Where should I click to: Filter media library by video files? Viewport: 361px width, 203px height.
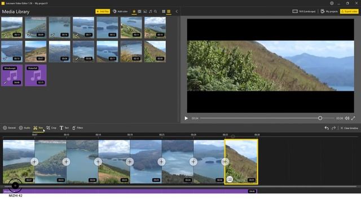(139, 11)
